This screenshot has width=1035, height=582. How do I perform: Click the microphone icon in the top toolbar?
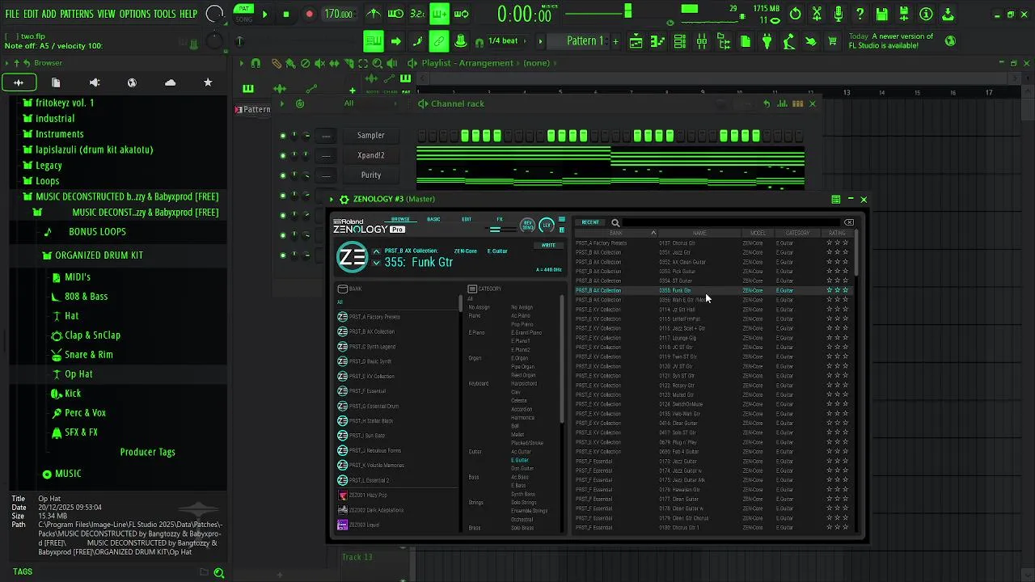(839, 14)
